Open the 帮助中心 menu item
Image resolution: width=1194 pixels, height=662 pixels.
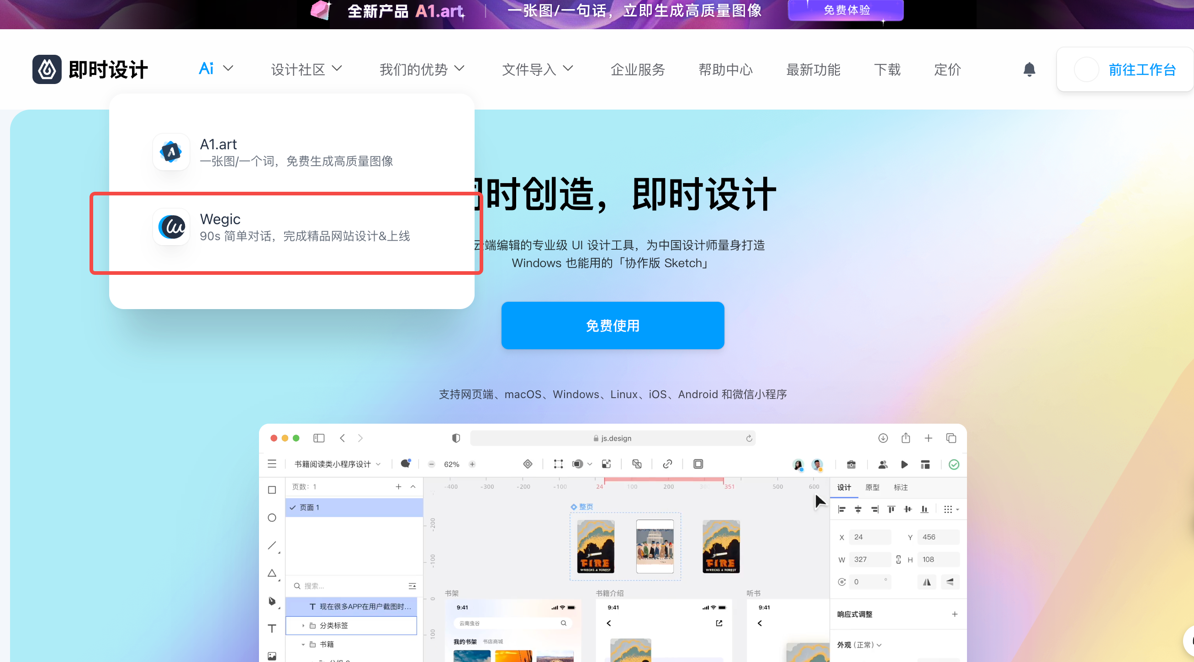pyautogui.click(x=725, y=69)
